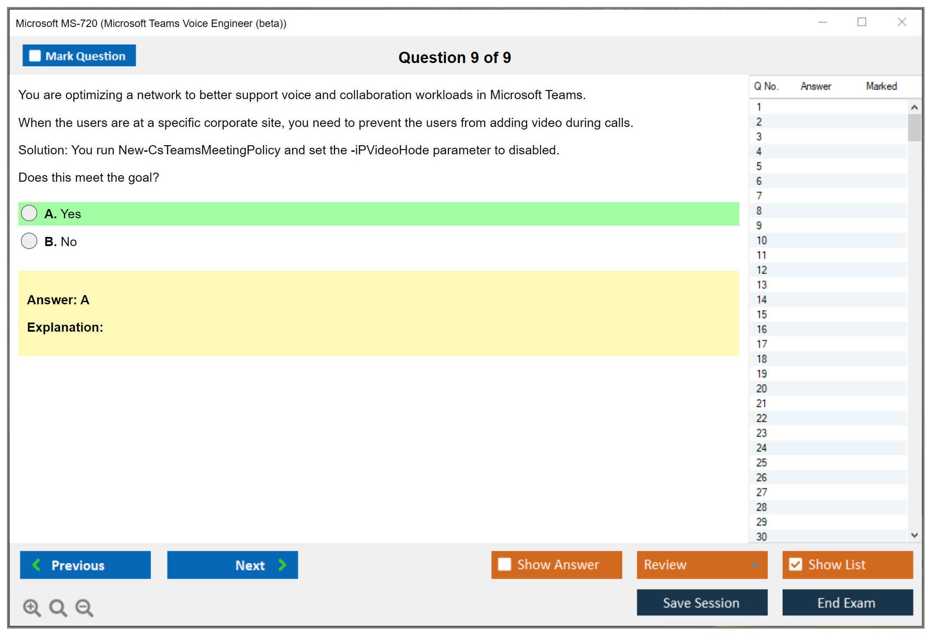Uncheck the Show List checkbox
Viewport: 935px width, 639px height.
[x=795, y=564]
